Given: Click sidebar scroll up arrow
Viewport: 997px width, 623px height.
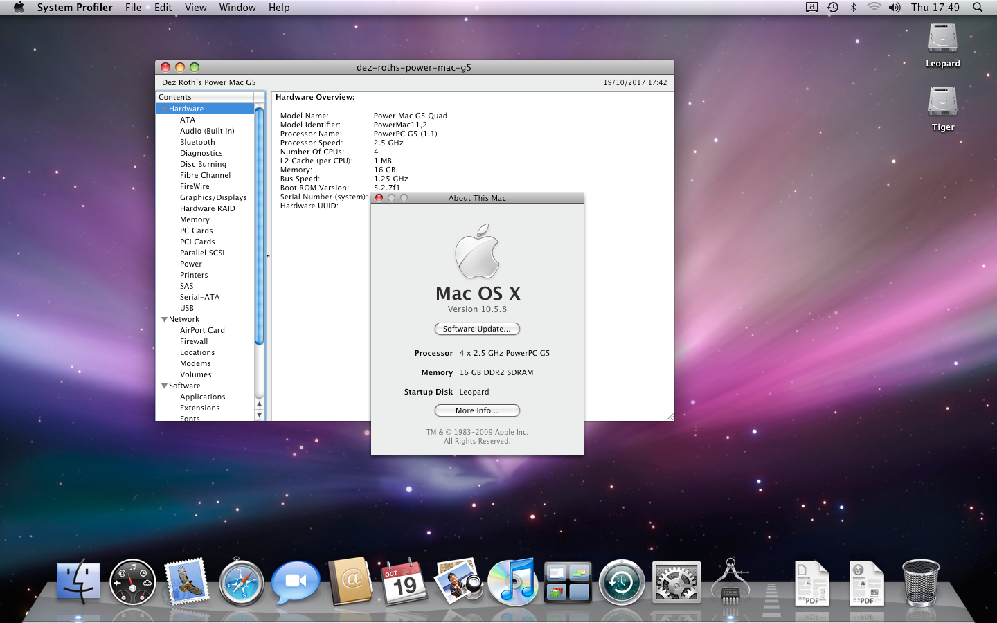Looking at the screenshot, I should (x=260, y=404).
